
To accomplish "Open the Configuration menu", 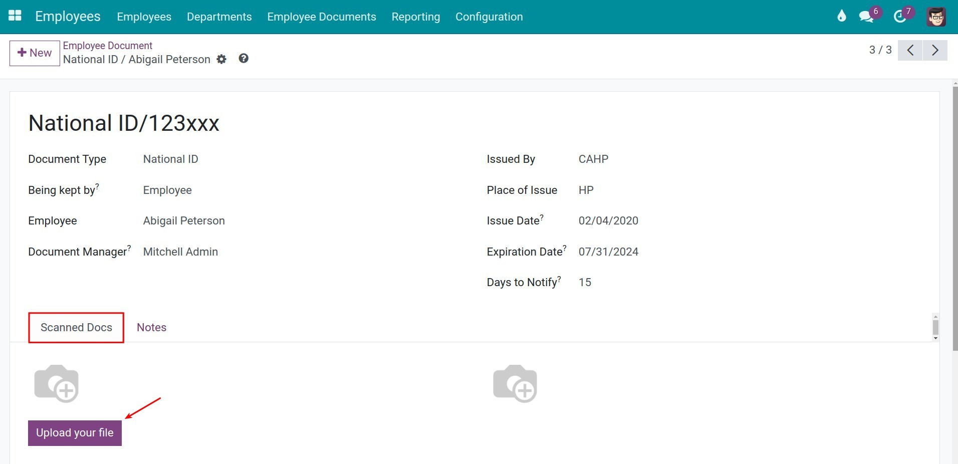I will 489,17.
